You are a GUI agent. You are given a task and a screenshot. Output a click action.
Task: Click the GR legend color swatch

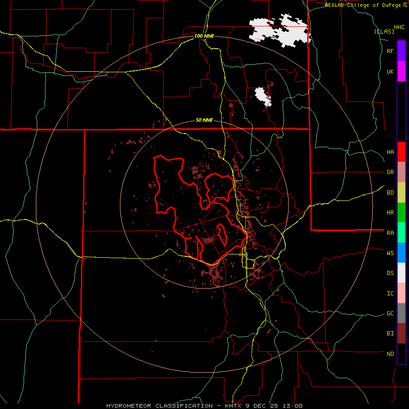pos(401,172)
